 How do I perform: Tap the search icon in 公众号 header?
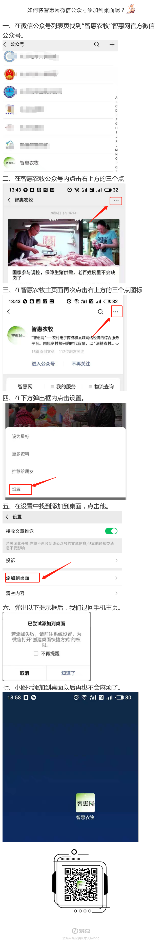(x=97, y=44)
